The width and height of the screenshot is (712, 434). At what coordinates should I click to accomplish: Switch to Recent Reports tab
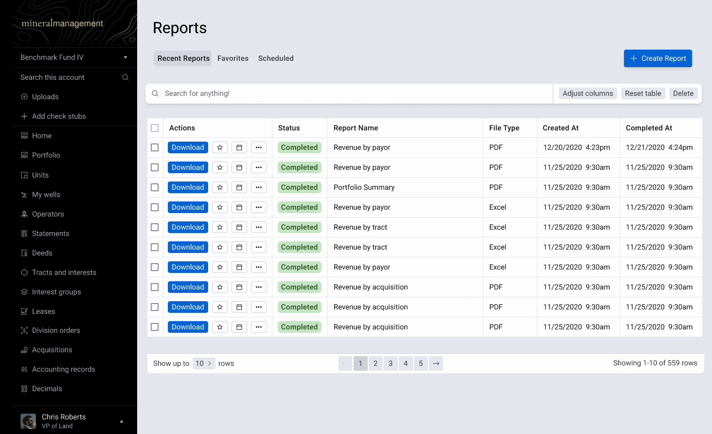(183, 58)
